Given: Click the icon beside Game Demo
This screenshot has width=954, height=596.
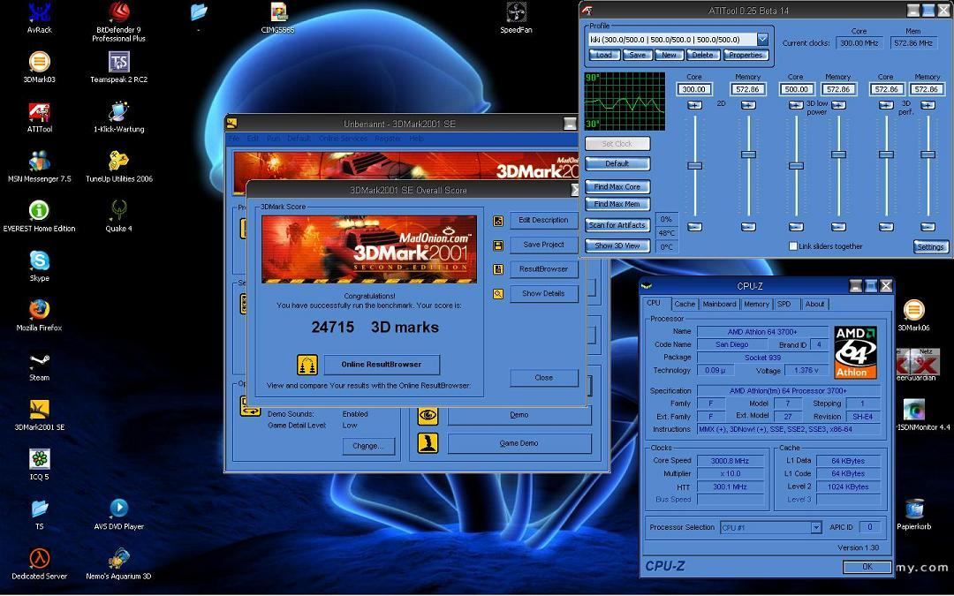Looking at the screenshot, I should click(x=428, y=443).
